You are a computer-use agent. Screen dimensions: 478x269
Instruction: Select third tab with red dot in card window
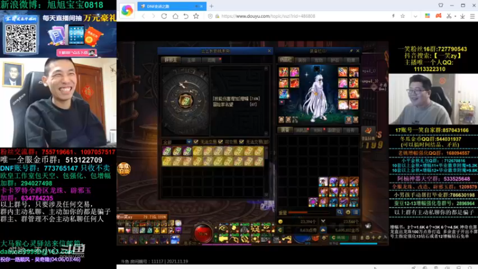click(x=212, y=60)
